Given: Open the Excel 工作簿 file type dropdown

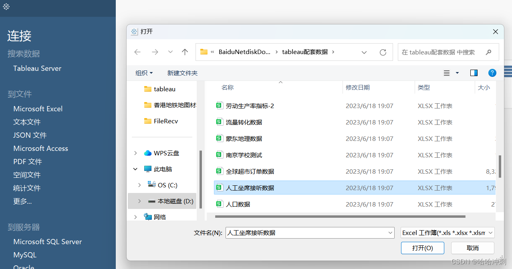Looking at the screenshot, I should coord(448,233).
